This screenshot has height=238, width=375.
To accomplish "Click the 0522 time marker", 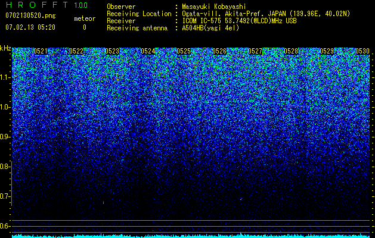I will (x=76, y=51).
